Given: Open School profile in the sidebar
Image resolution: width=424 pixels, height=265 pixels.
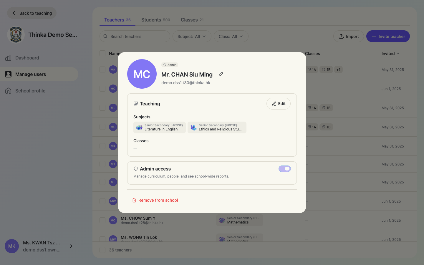Looking at the screenshot, I should (39, 91).
